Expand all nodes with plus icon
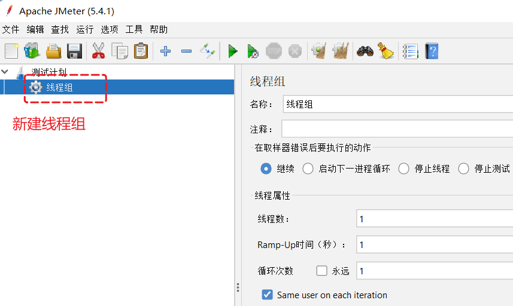This screenshot has height=306, width=513. [x=166, y=51]
